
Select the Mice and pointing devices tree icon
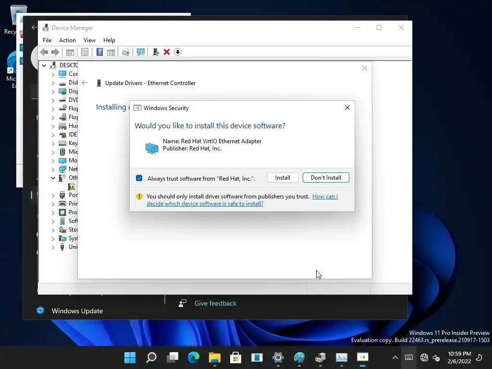(62, 152)
